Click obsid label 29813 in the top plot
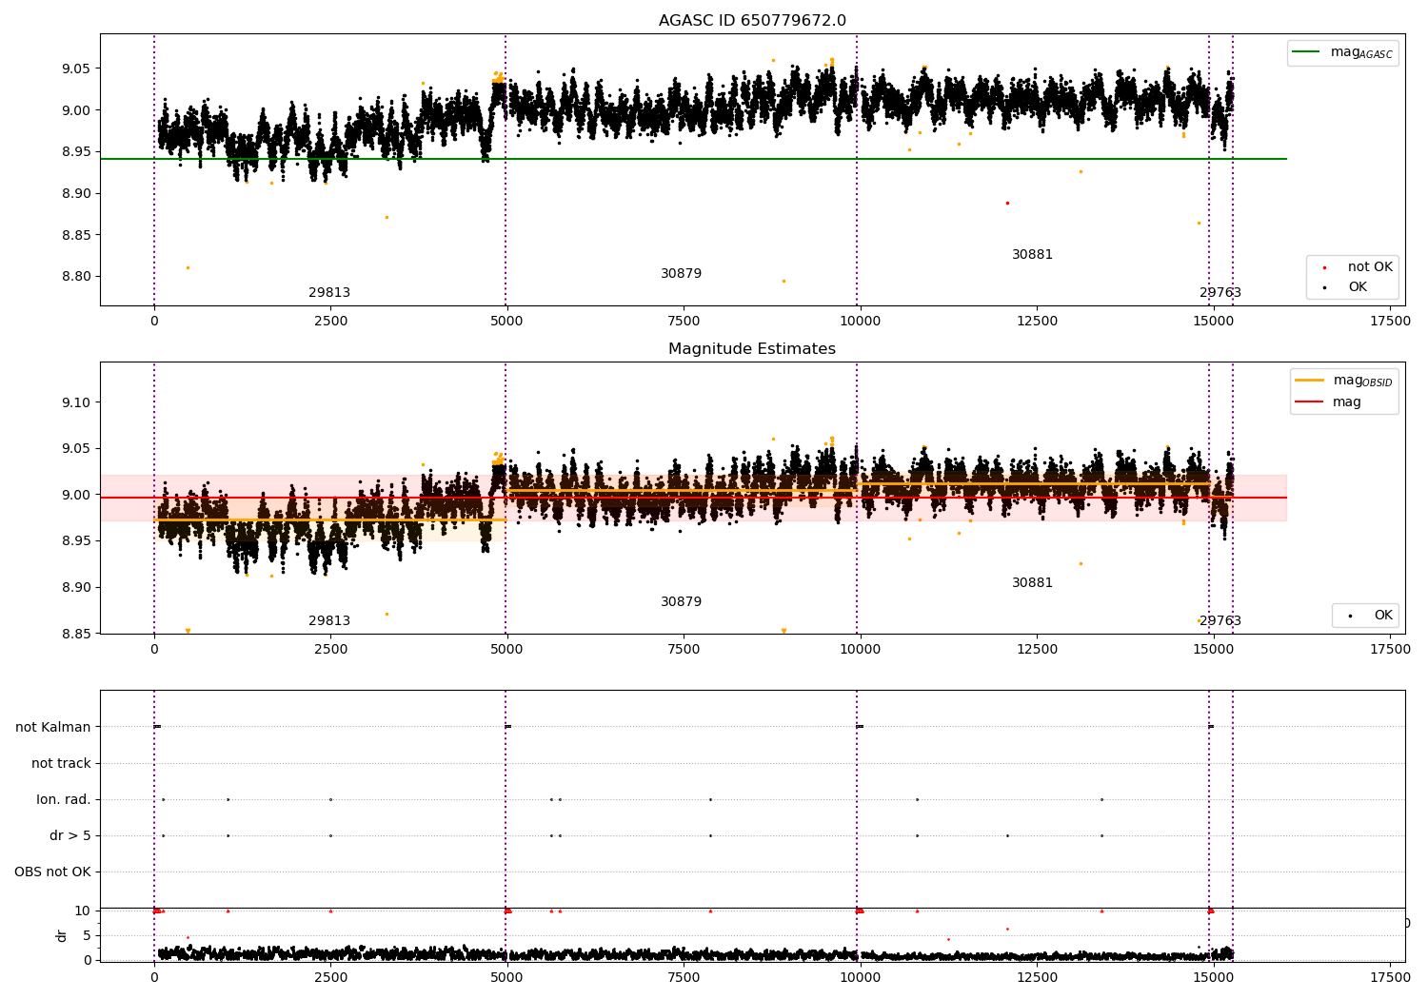The image size is (1428, 999). [329, 293]
